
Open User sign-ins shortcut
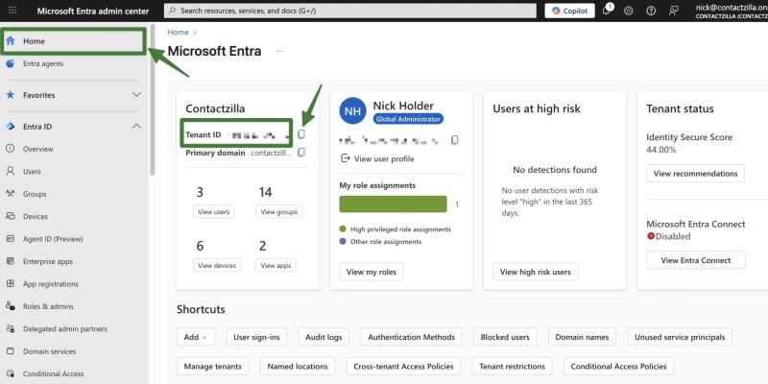[256, 337]
